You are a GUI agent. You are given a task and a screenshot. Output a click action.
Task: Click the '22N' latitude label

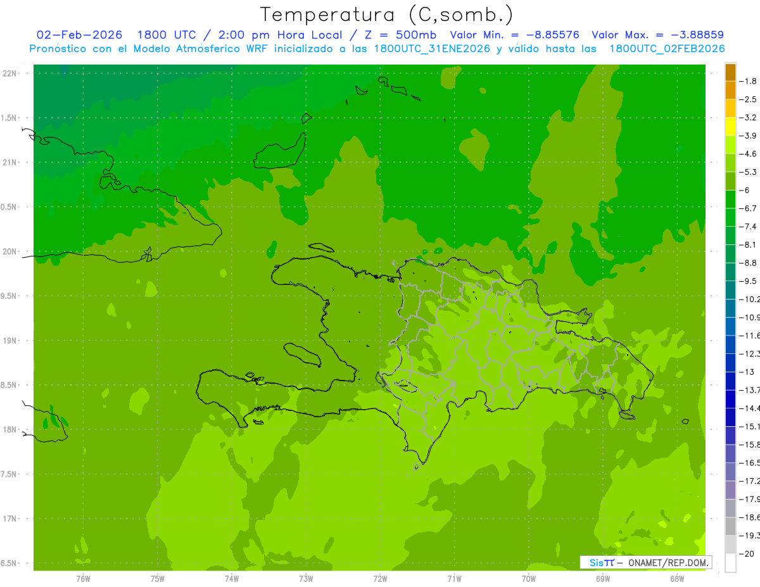(x=11, y=73)
